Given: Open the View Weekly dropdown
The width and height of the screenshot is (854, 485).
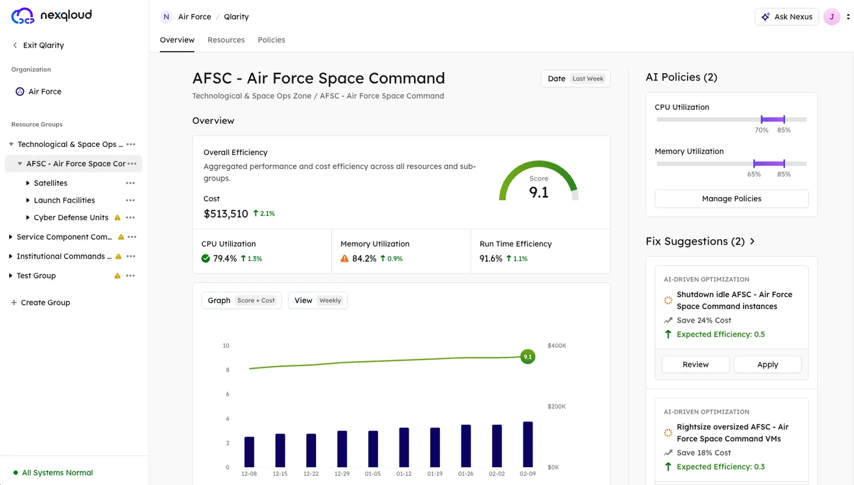Looking at the screenshot, I should [x=318, y=300].
